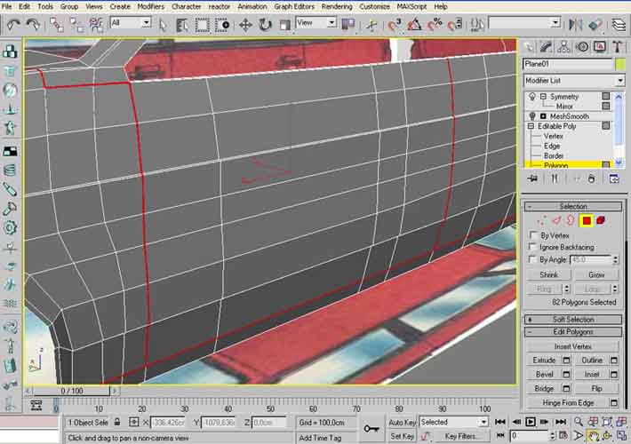
Task: Toggle the By Angle checkbox
Action: (x=532, y=259)
